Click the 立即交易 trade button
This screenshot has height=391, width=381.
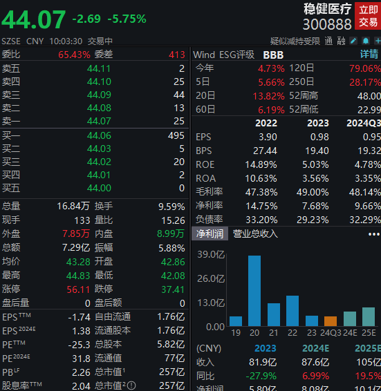[368, 16]
